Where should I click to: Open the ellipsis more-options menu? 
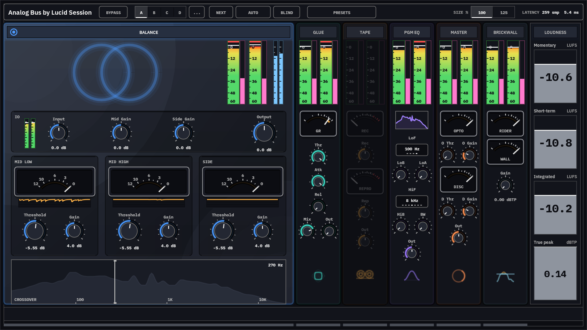click(197, 13)
